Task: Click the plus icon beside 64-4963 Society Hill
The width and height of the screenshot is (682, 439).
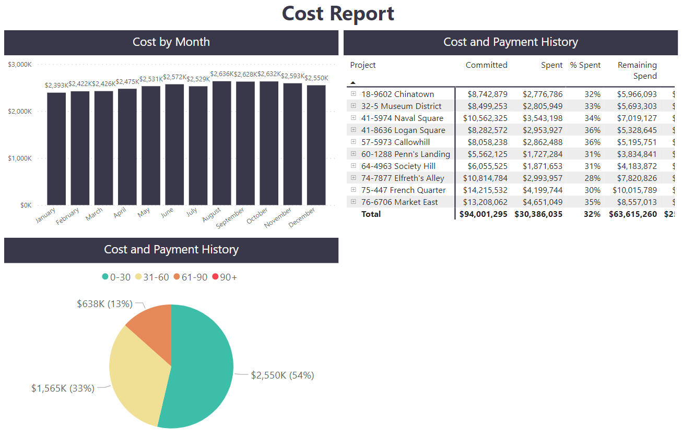Action: click(354, 166)
